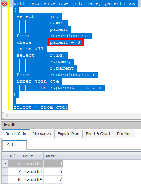Click the 'on r.parent = cte.id' line
This screenshot has height=184, width=141.
pyautogui.click(x=71, y=88)
